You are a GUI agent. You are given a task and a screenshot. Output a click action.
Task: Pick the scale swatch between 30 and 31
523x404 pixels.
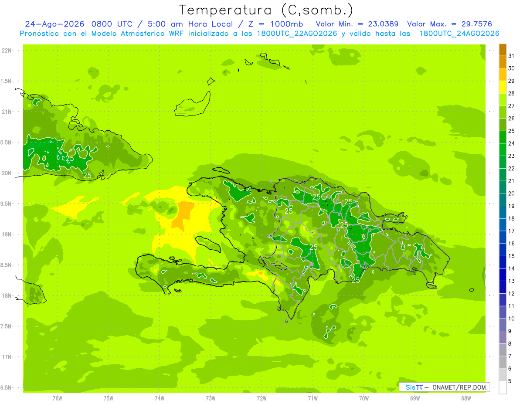[x=503, y=62]
